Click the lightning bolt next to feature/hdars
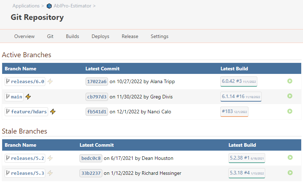Screen dimensions: 303x189 point(53,112)
